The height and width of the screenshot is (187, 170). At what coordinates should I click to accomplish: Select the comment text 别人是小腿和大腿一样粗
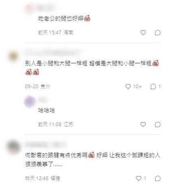(x=56, y=63)
